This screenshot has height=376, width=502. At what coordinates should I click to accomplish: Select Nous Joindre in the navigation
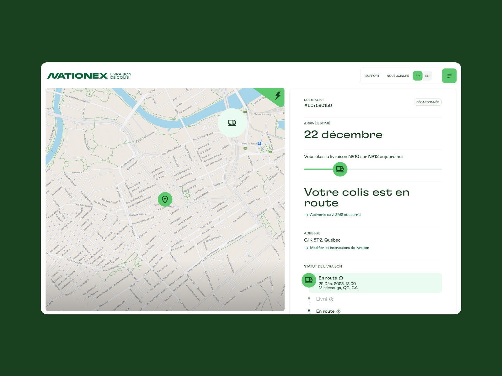pos(398,76)
